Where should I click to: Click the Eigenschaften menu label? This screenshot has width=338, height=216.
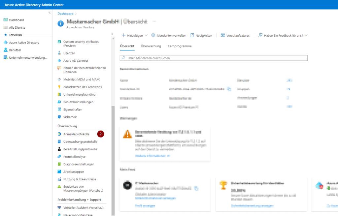click(73, 109)
